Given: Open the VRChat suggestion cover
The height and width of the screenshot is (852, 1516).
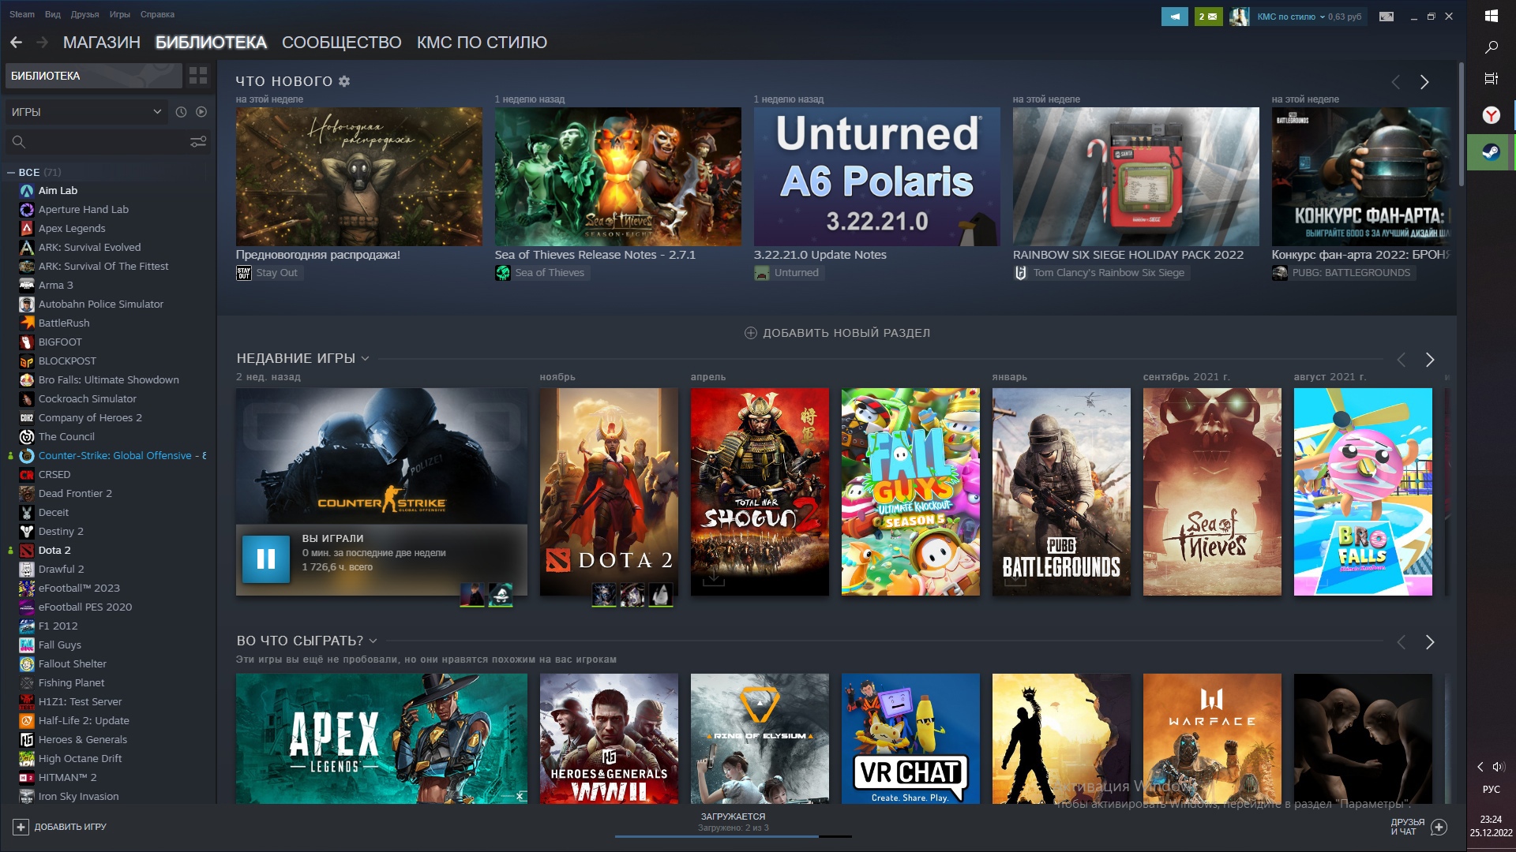Looking at the screenshot, I should [x=910, y=738].
